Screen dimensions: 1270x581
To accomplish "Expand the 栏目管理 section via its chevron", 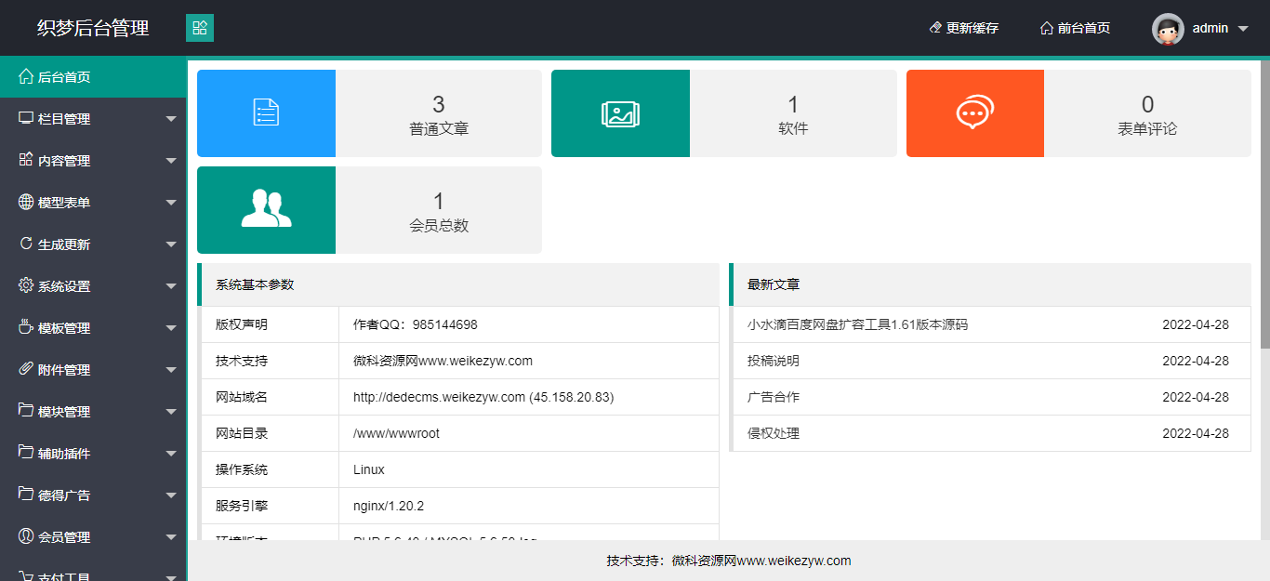I will tap(171, 118).
